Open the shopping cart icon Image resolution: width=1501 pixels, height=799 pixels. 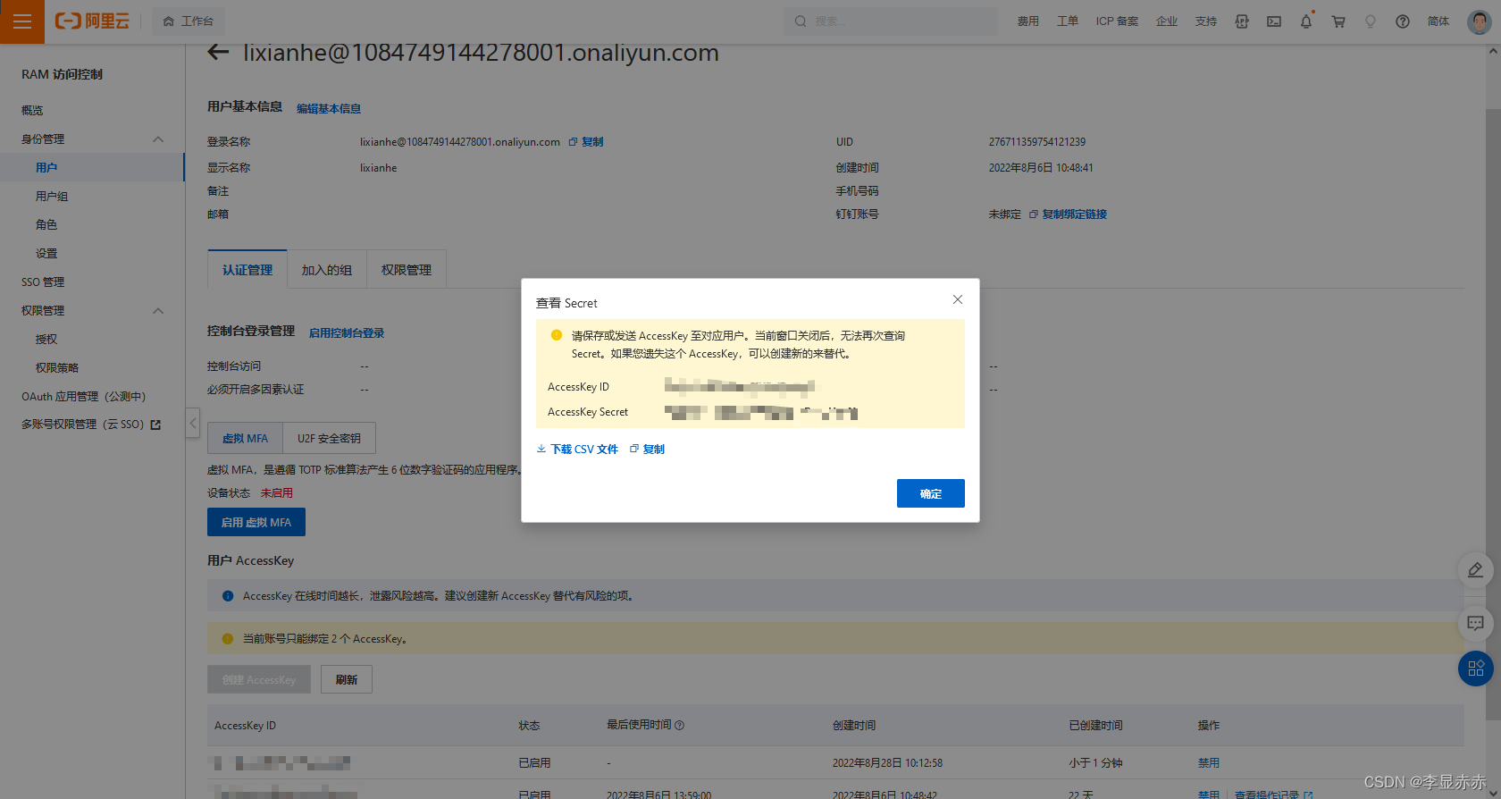[x=1338, y=21]
